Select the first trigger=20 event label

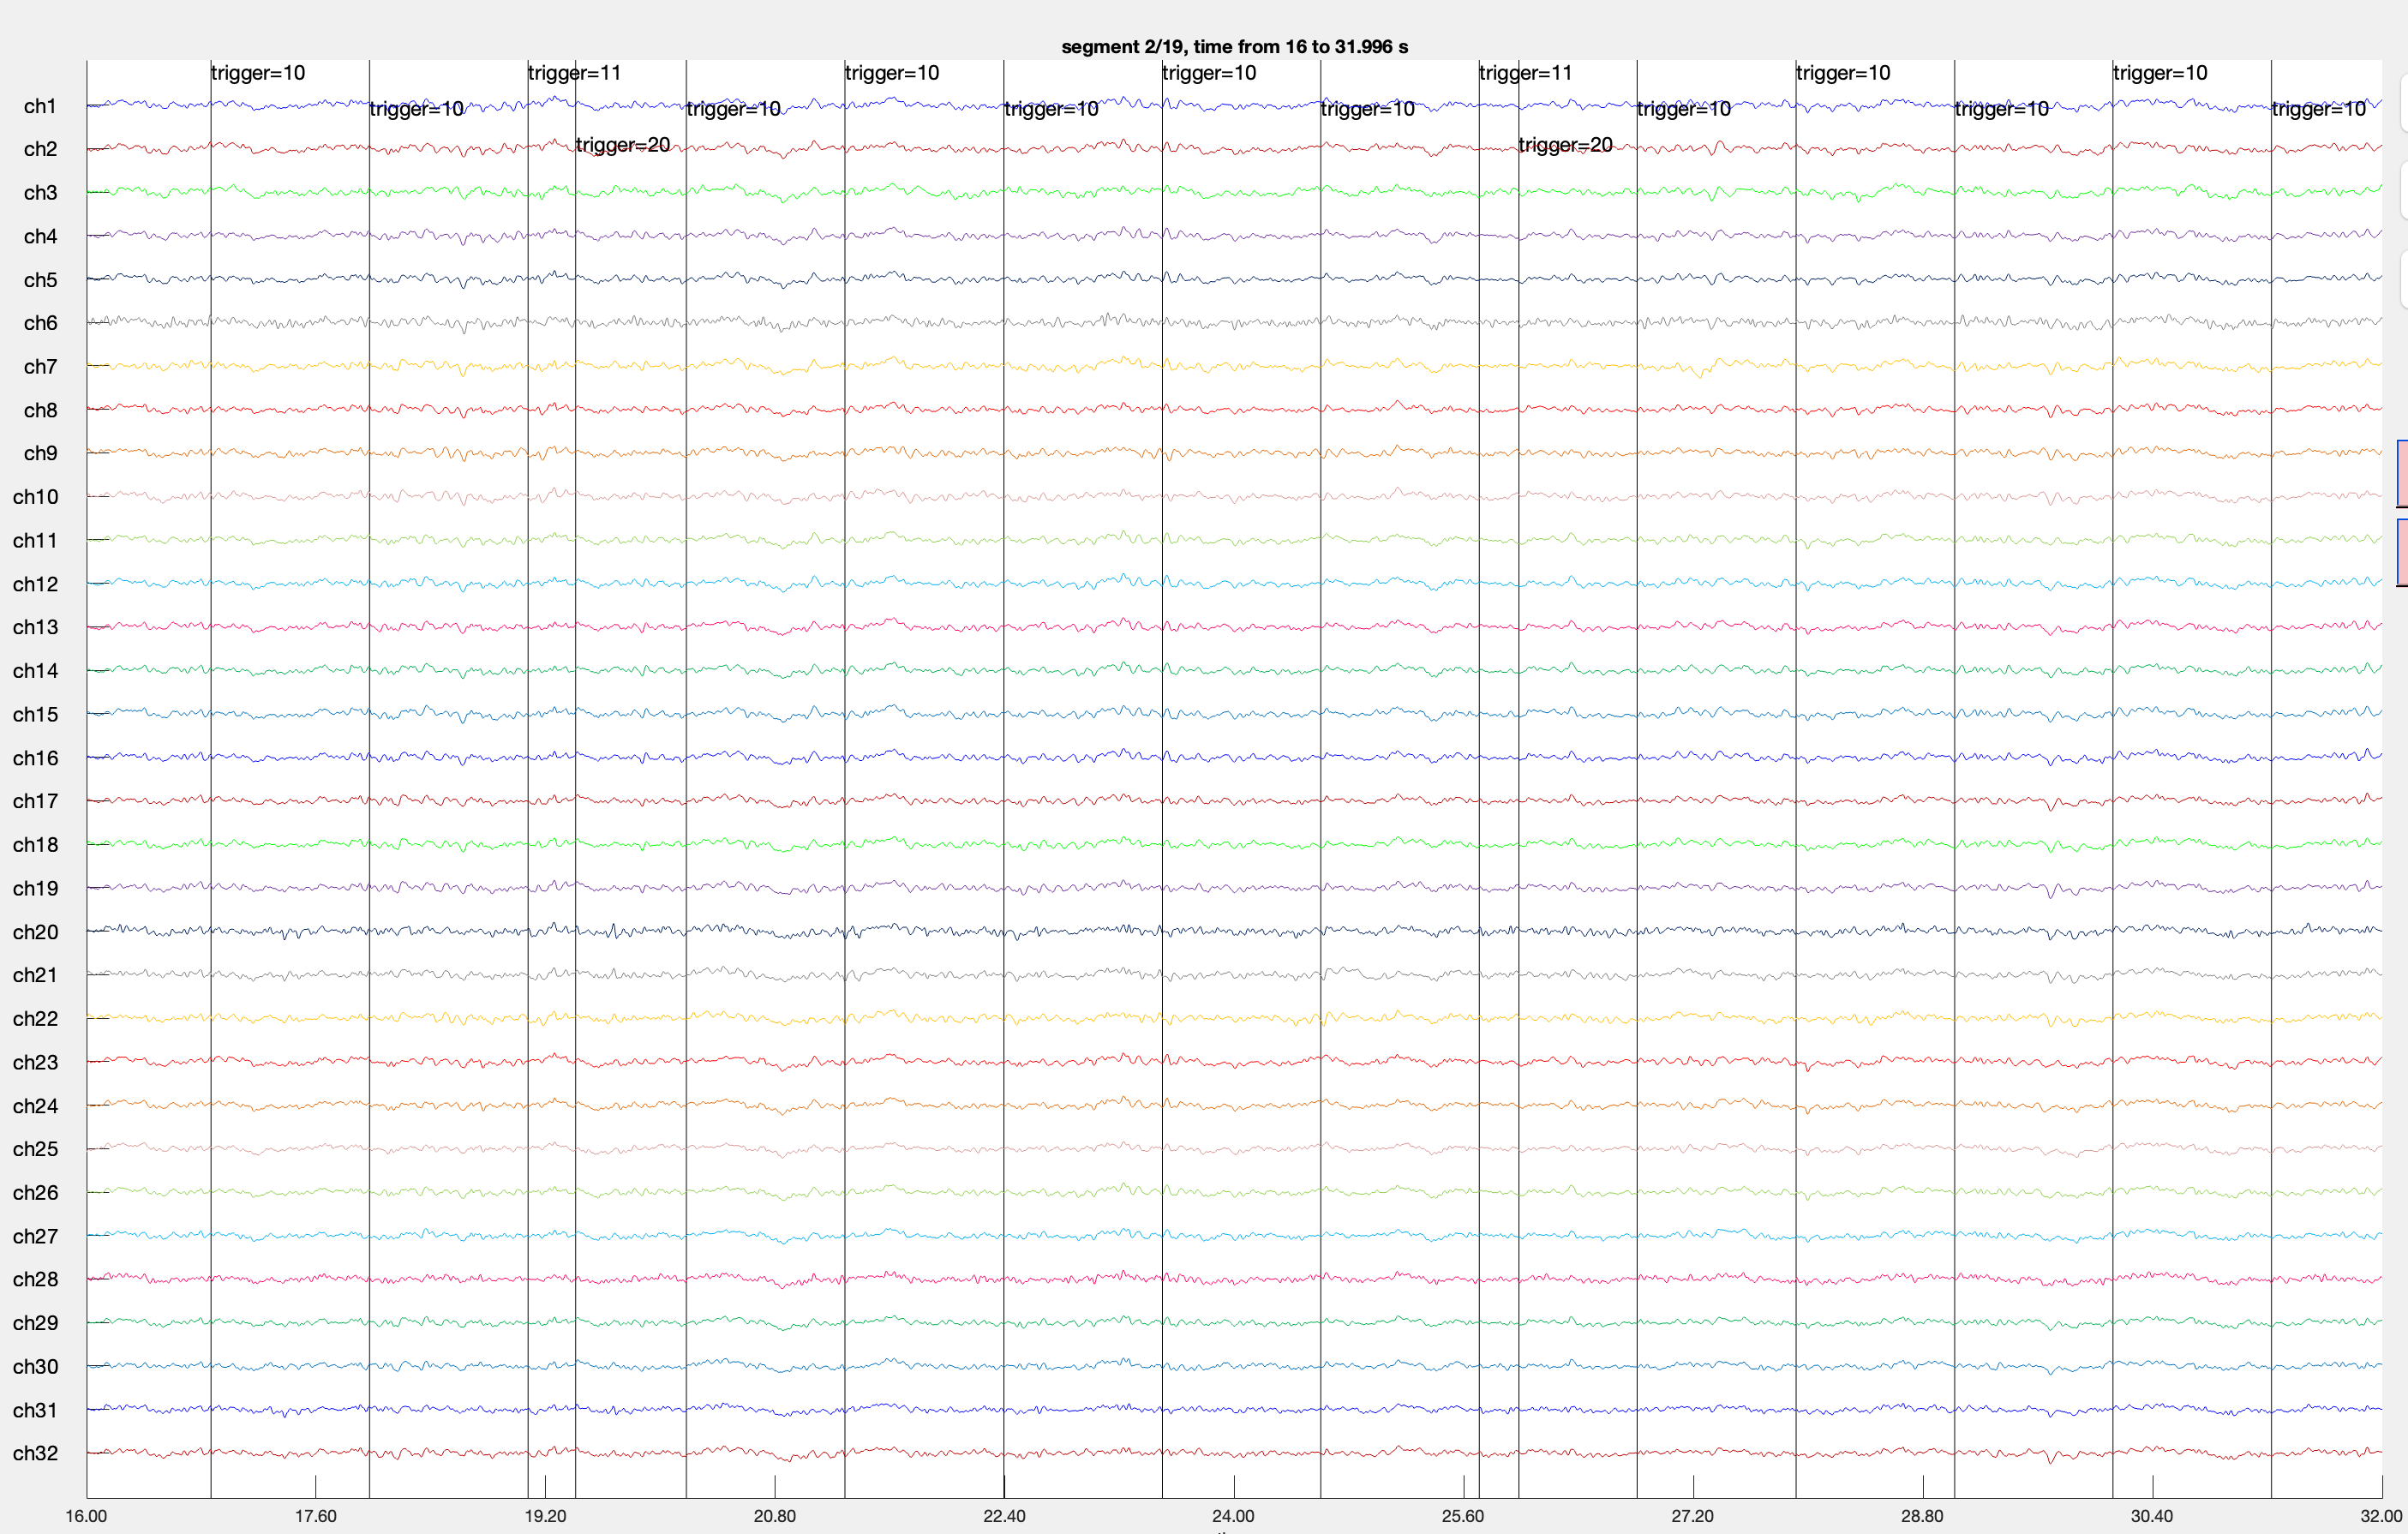tap(623, 145)
